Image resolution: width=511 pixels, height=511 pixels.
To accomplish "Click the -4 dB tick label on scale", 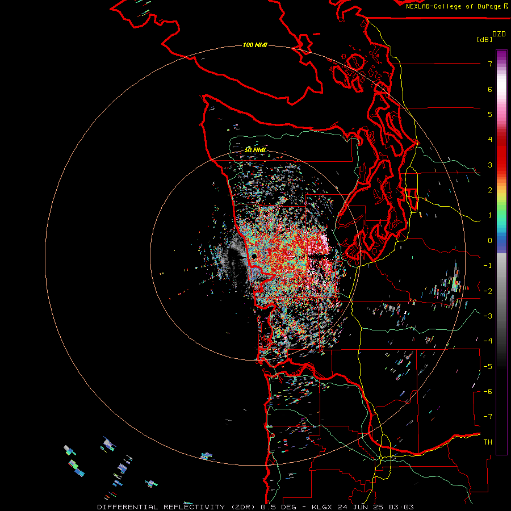I will click(x=488, y=341).
